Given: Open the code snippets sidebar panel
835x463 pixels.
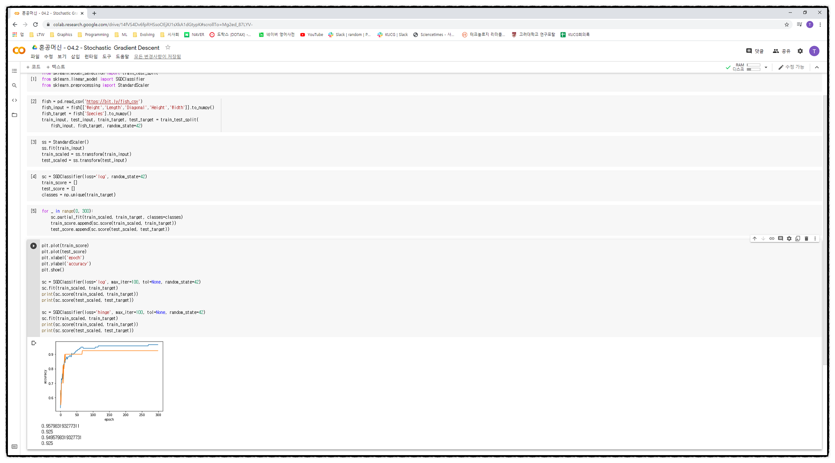Looking at the screenshot, I should click(x=15, y=100).
